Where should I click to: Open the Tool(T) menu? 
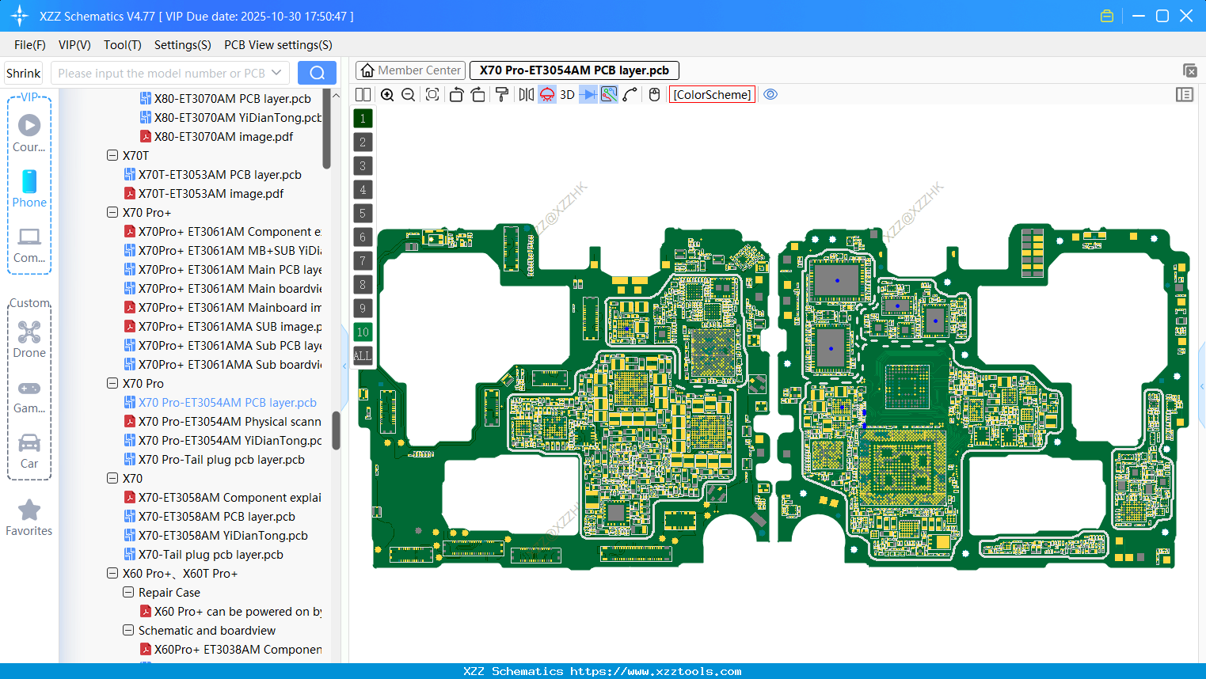coord(122,45)
